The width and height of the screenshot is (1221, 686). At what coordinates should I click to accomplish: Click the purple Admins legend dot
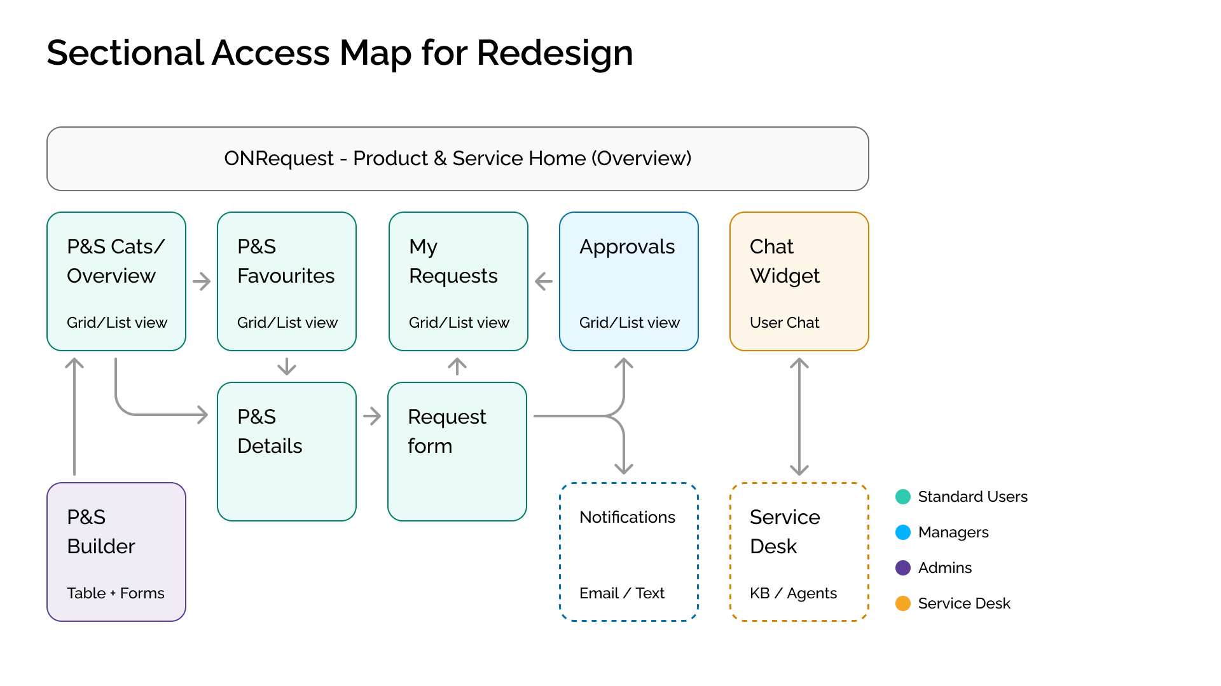tap(902, 568)
